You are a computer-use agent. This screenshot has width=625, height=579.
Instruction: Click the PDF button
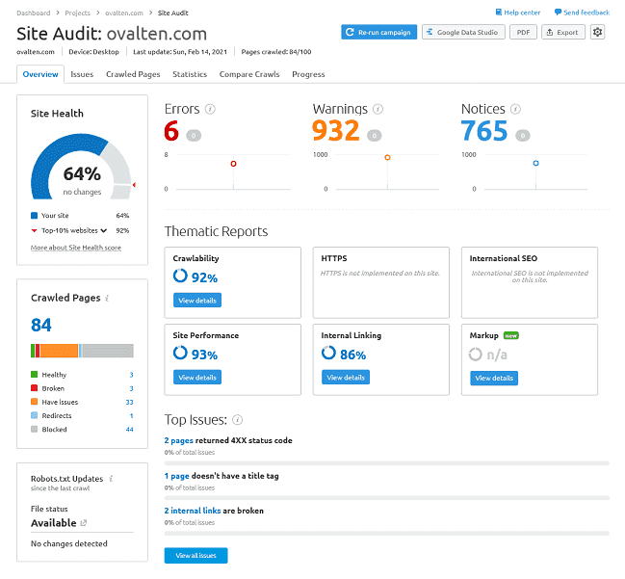tap(523, 32)
